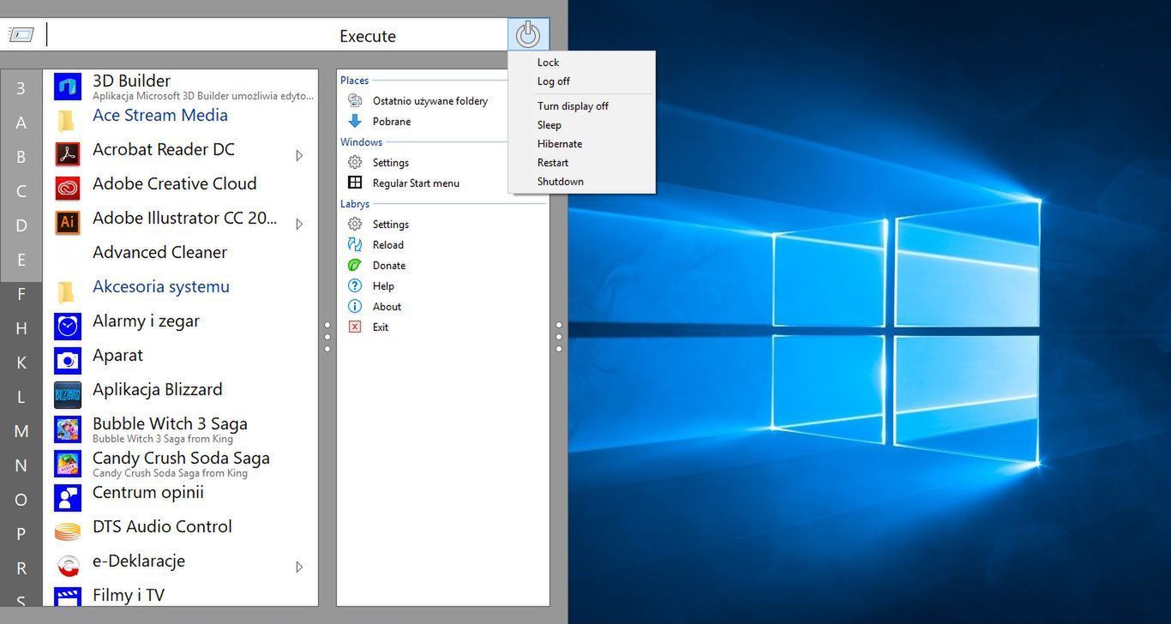Viewport: 1171px width, 624px height.
Task: Launch the Candy Crush Soda Saga icon
Action: 68,464
